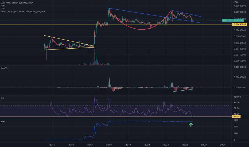
Task: Click the 0.08000000 price axis value
Action: tap(240, 30)
